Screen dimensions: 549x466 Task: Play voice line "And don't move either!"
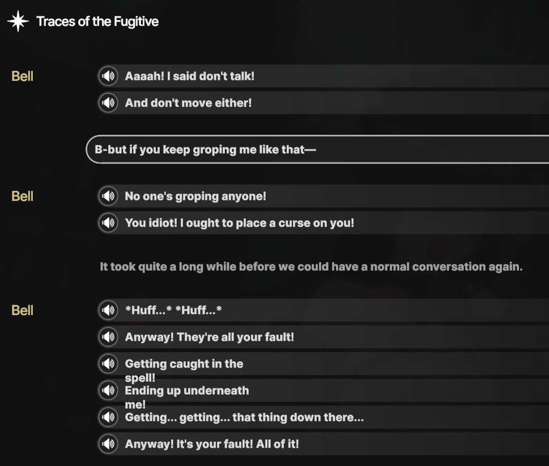pos(108,102)
